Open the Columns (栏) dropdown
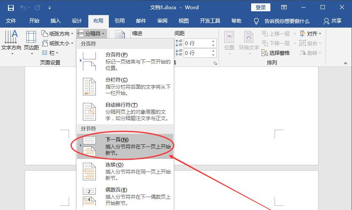Viewport: 352px width, 210px height. tap(51, 53)
